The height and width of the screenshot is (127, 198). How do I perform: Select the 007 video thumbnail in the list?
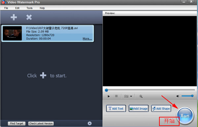pyautogui.click(x=12, y=33)
